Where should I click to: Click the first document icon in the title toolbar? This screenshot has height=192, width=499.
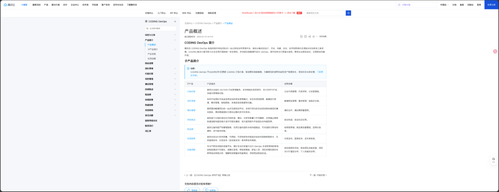coord(301,36)
